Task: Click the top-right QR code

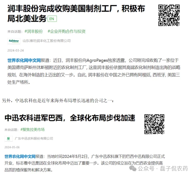Action: point(169,15)
